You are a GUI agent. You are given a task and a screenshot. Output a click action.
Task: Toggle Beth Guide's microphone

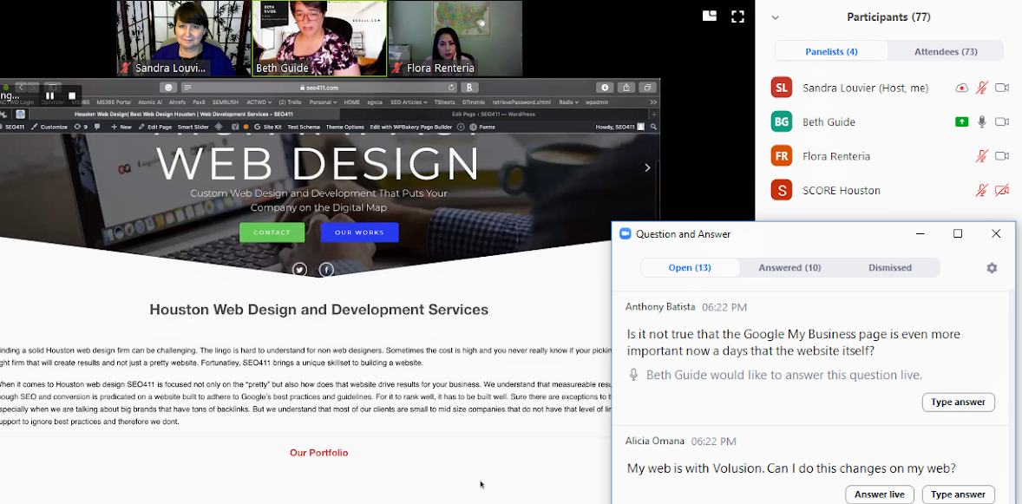click(x=981, y=122)
